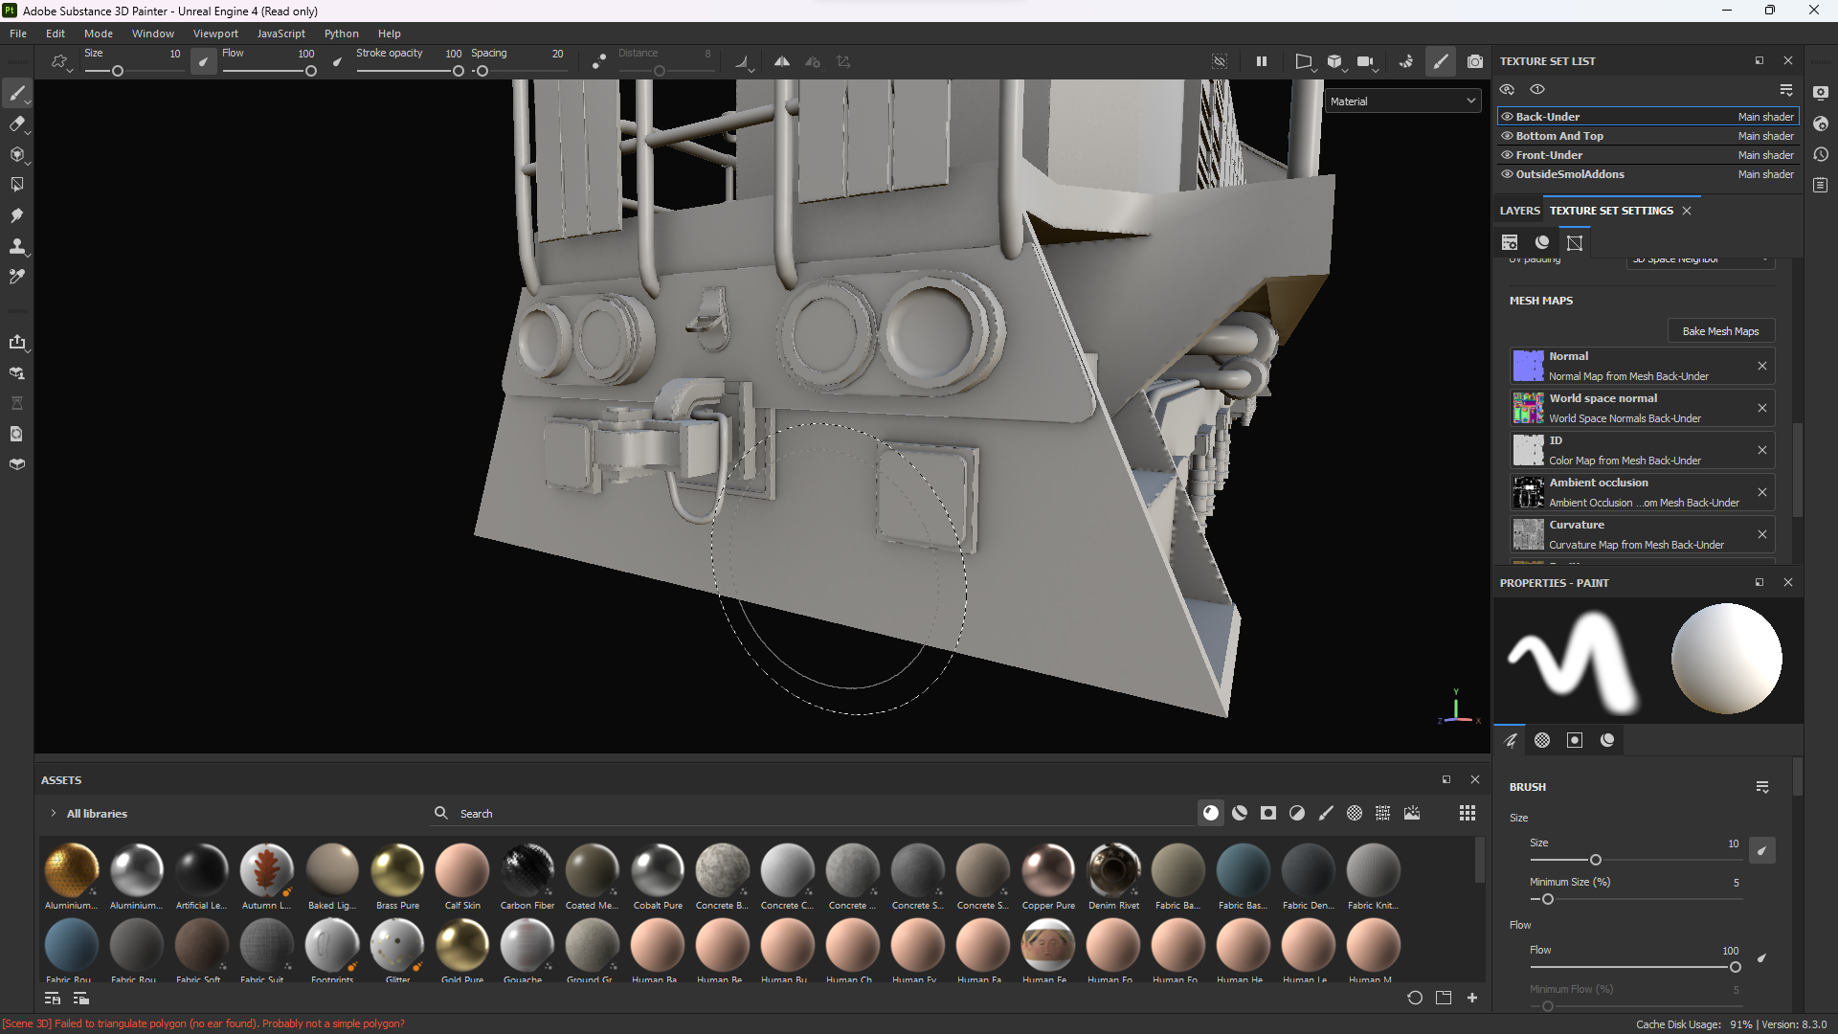This screenshot has height=1034, width=1838.
Task: Click the Bake Mesh Maps button
Action: [x=1720, y=330]
